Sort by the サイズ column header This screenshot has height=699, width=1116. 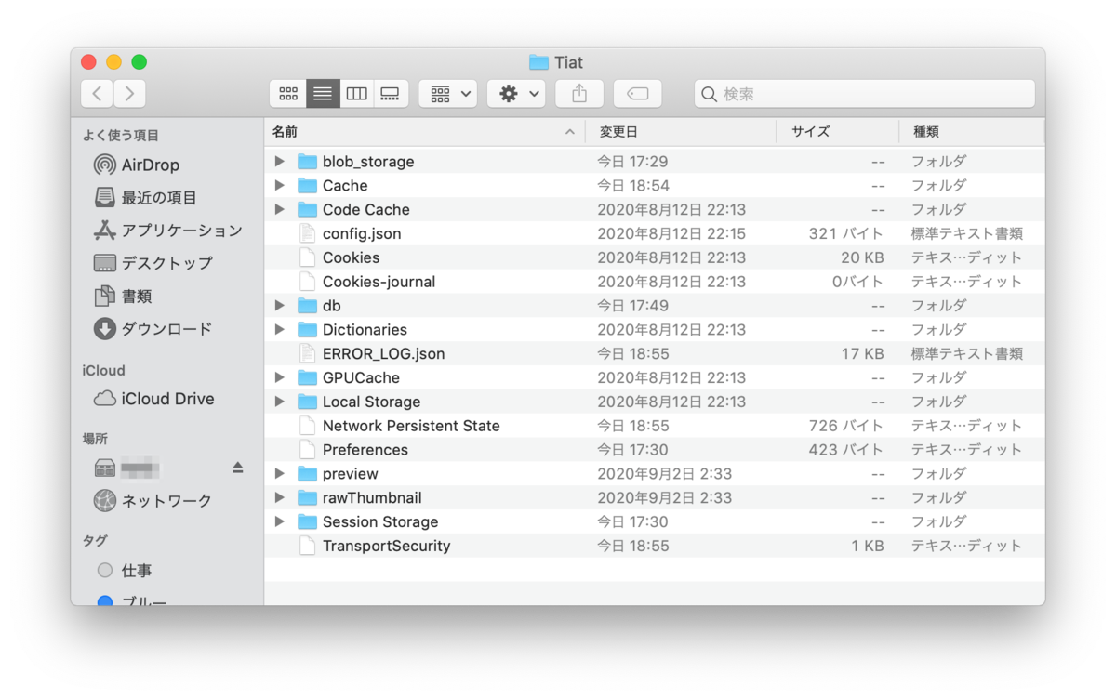tap(838, 132)
